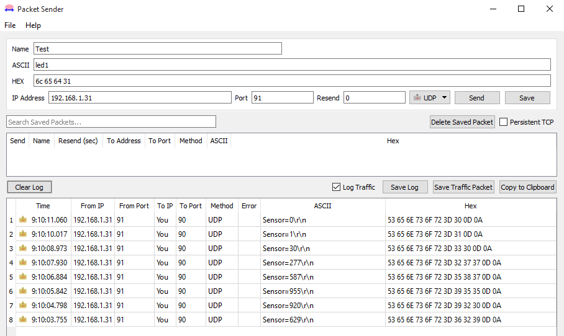Click Save Traffic Packet button
Viewport: 564px width, 336px height.
click(x=463, y=187)
